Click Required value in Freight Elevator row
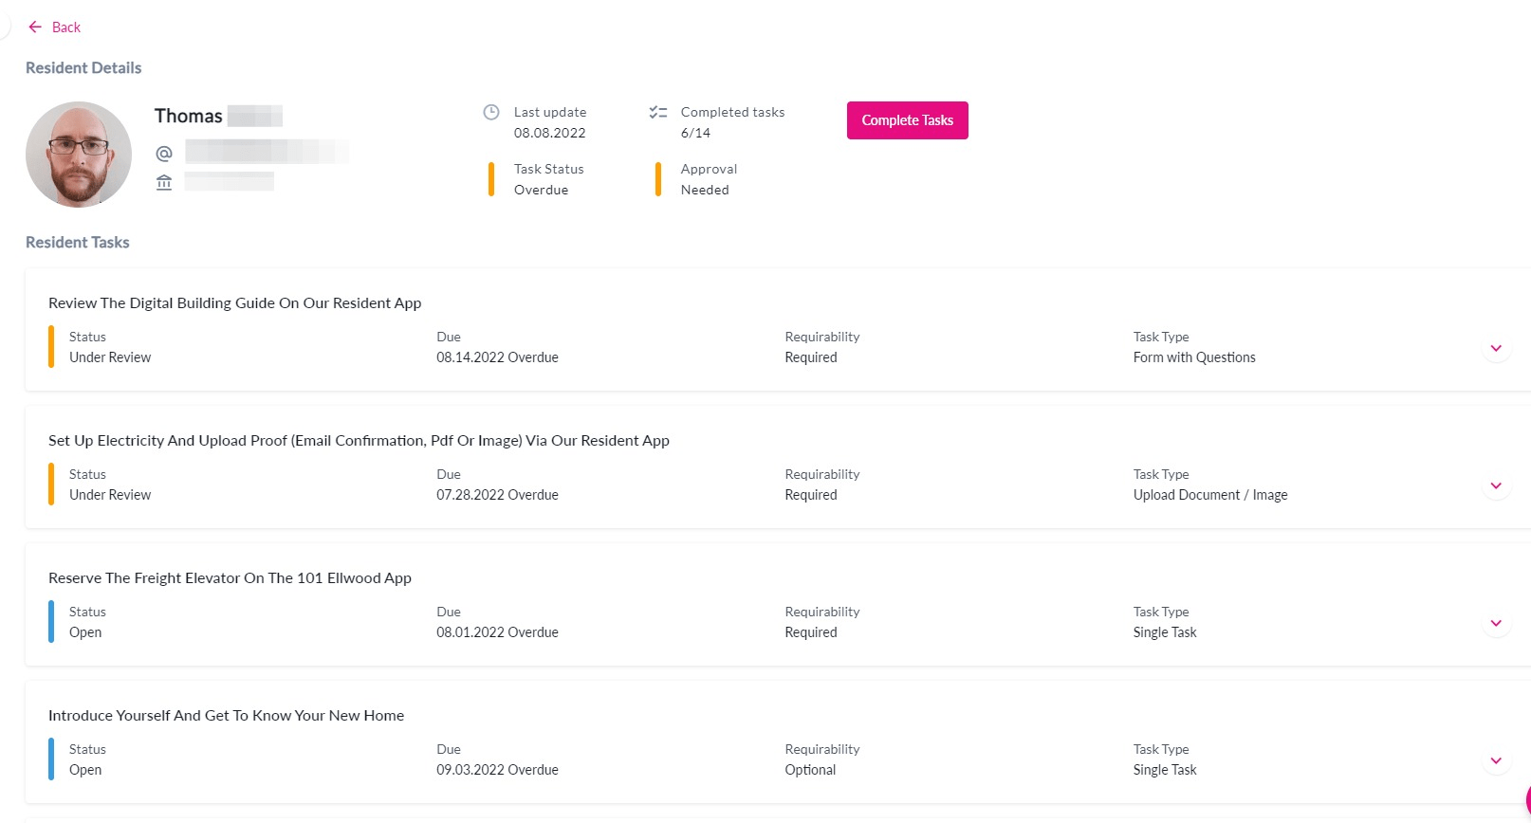 click(x=811, y=632)
